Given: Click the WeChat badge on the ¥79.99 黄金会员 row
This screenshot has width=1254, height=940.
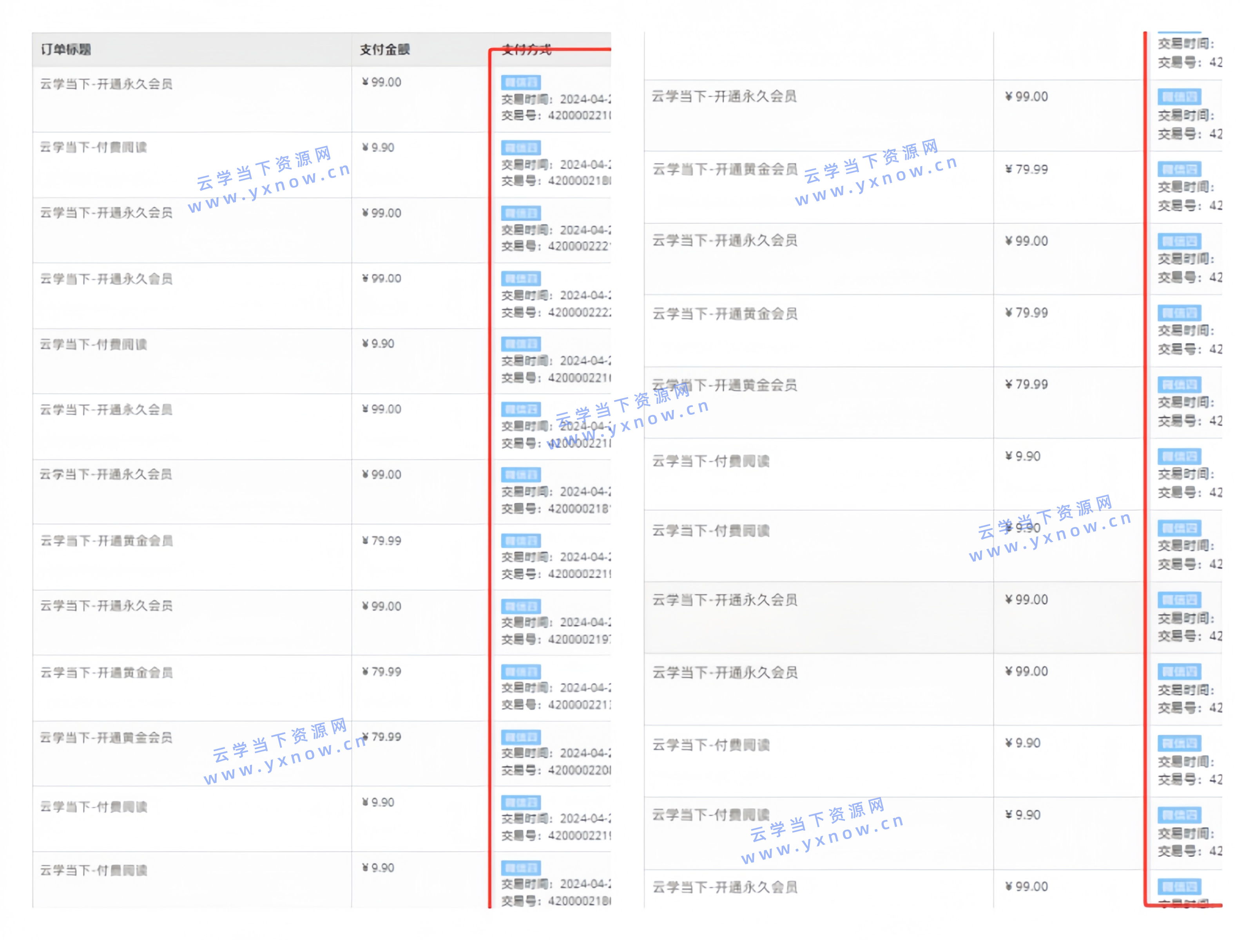Looking at the screenshot, I should 520,541.
